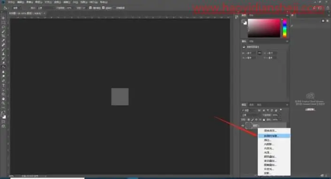Select the Hand tool
The height and width of the screenshot is (179, 331).
click(3, 99)
